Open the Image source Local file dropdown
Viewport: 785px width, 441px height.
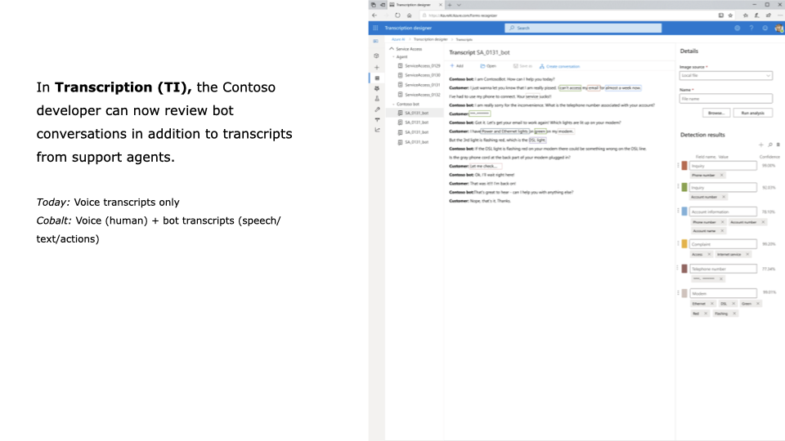726,75
